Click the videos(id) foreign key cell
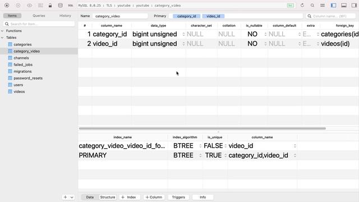This screenshot has width=359, height=202. point(335,44)
